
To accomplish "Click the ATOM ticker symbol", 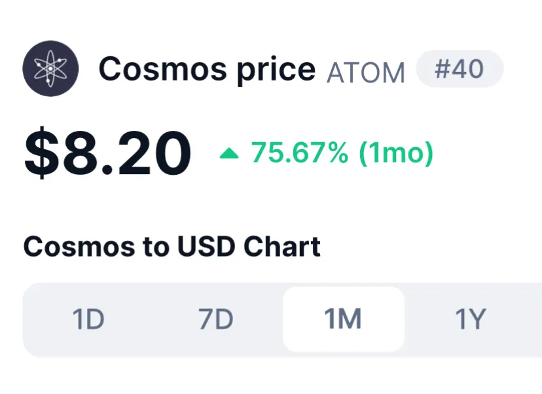I will [366, 73].
